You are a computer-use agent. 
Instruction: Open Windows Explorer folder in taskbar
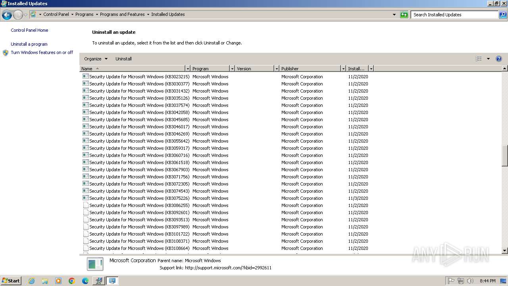[x=45, y=281]
